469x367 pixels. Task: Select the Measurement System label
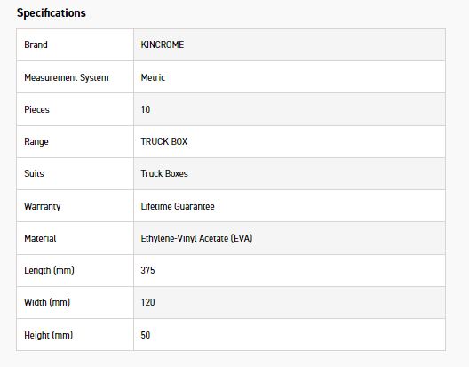coord(67,77)
